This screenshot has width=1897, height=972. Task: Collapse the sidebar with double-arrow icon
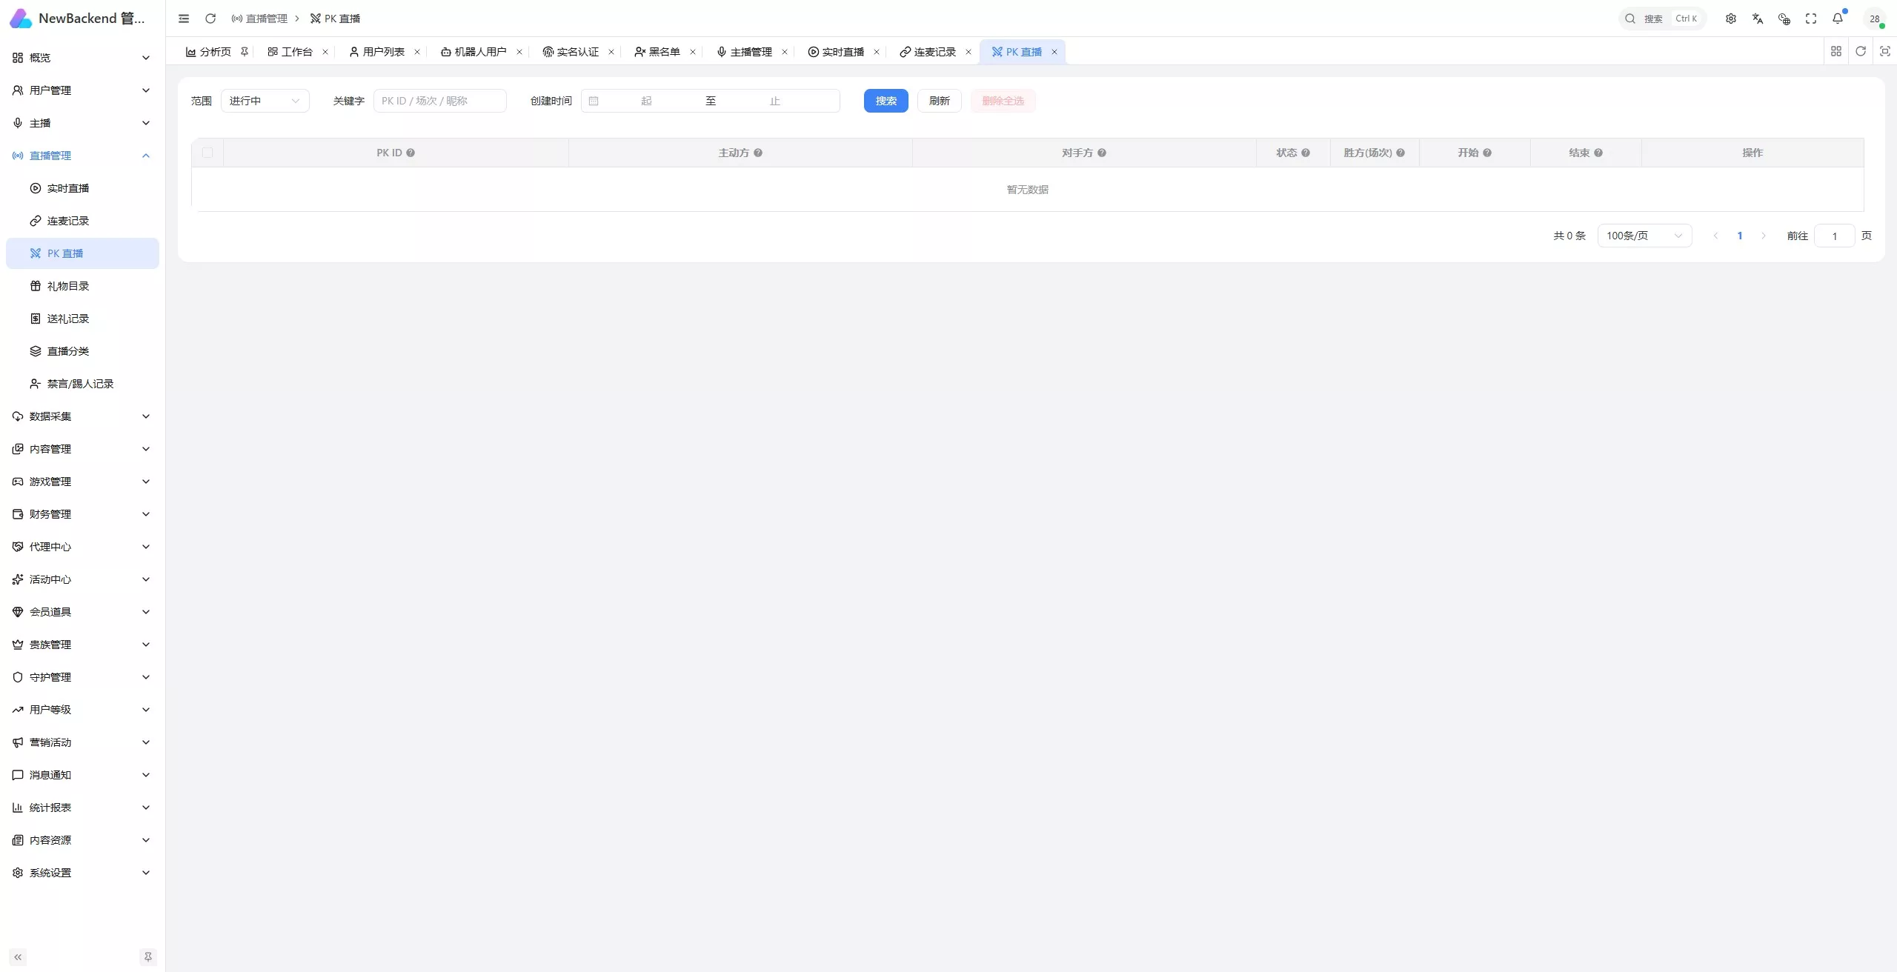18,957
